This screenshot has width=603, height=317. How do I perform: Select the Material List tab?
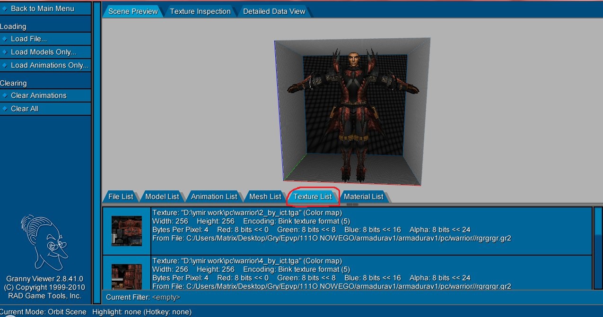363,197
